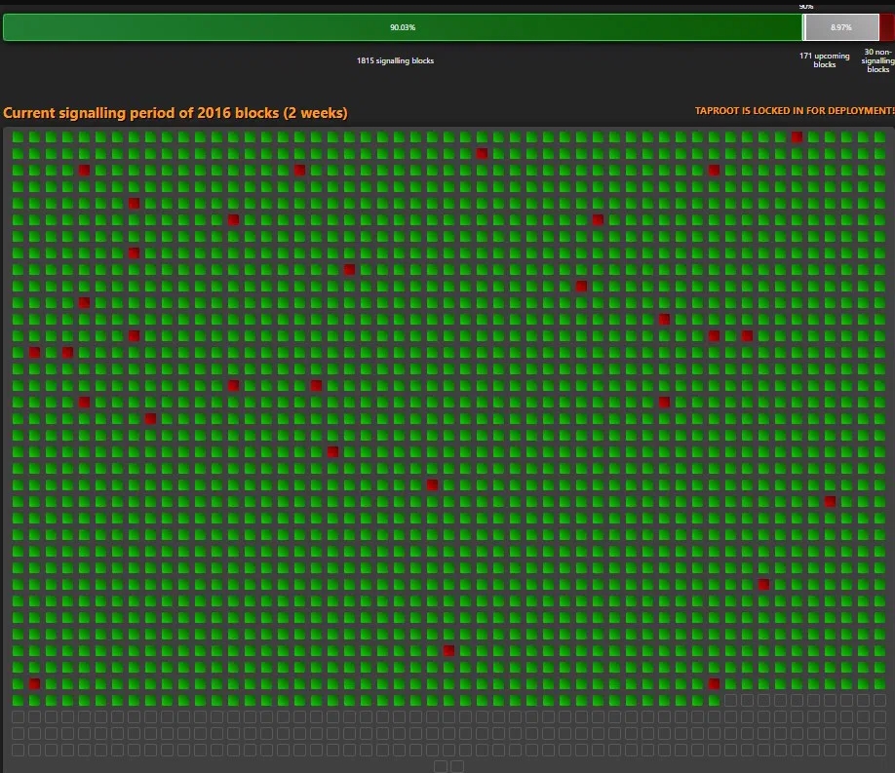Click the right block of the bottom centered pair
Viewport: 895px width, 773px height.
(457, 766)
